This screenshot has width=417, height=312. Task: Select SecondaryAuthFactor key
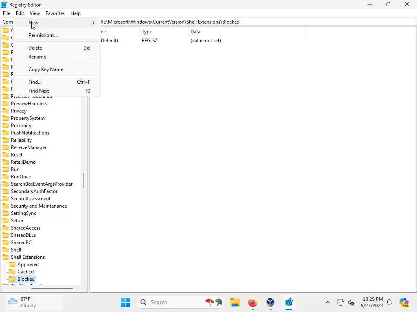click(34, 191)
